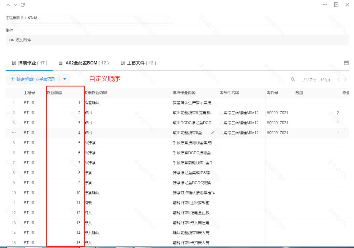Open row 4 ellipsis actions menu
This screenshot has height=248, width=354.
pos(14,133)
